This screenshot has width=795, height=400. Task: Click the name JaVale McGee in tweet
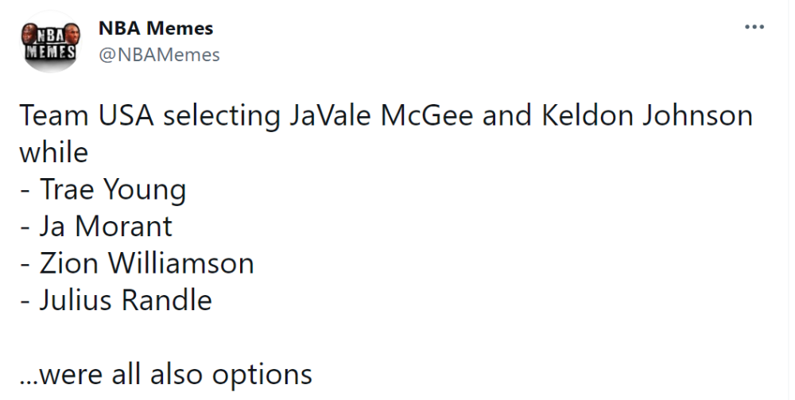pyautogui.click(x=382, y=115)
